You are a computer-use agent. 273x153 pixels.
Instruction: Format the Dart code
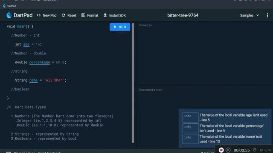tap(90, 15)
